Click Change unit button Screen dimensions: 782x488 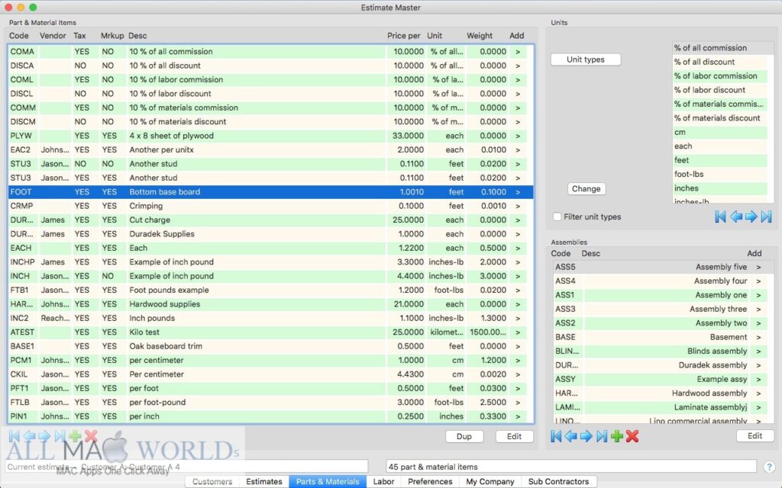coord(586,189)
